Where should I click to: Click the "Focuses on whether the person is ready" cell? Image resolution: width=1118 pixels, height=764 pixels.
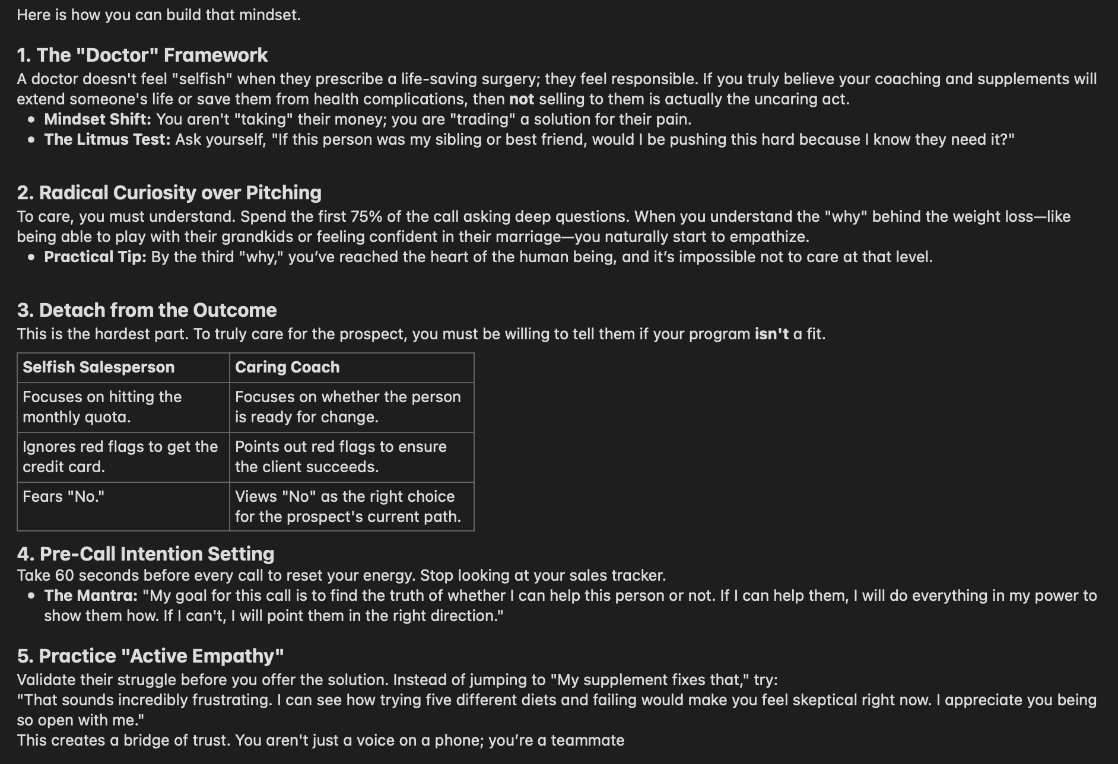(348, 407)
